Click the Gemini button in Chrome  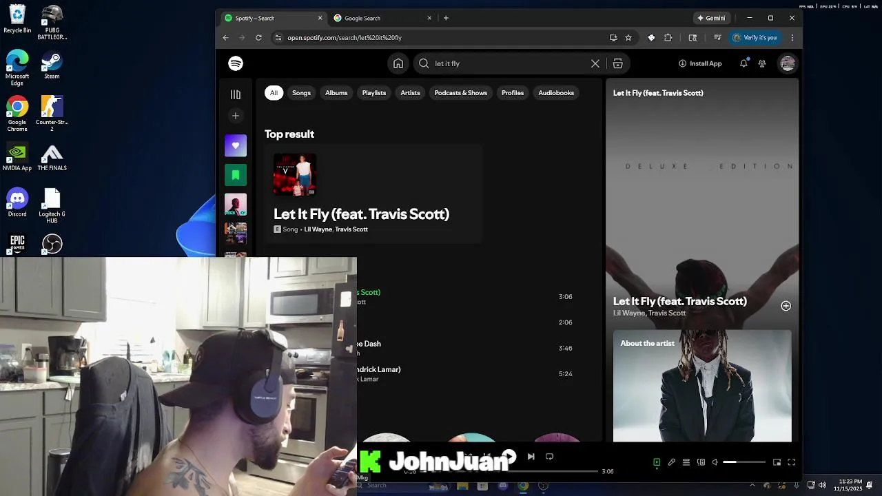(x=711, y=18)
